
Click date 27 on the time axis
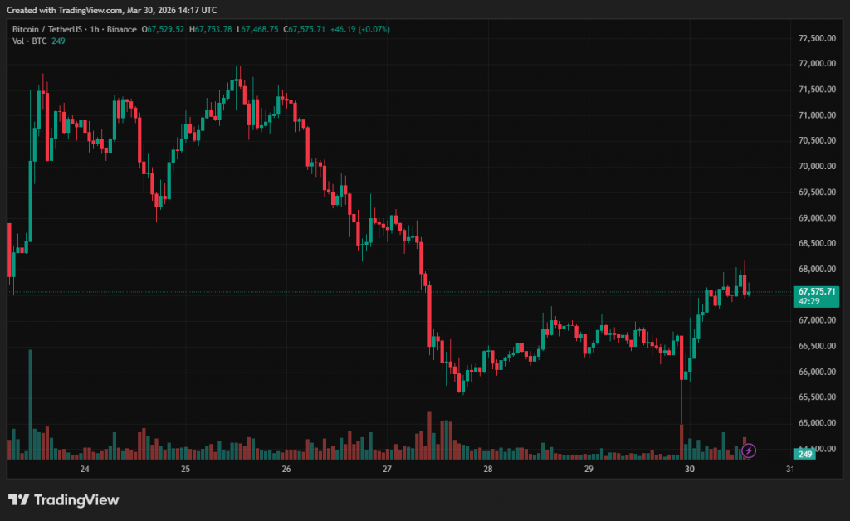pos(387,470)
